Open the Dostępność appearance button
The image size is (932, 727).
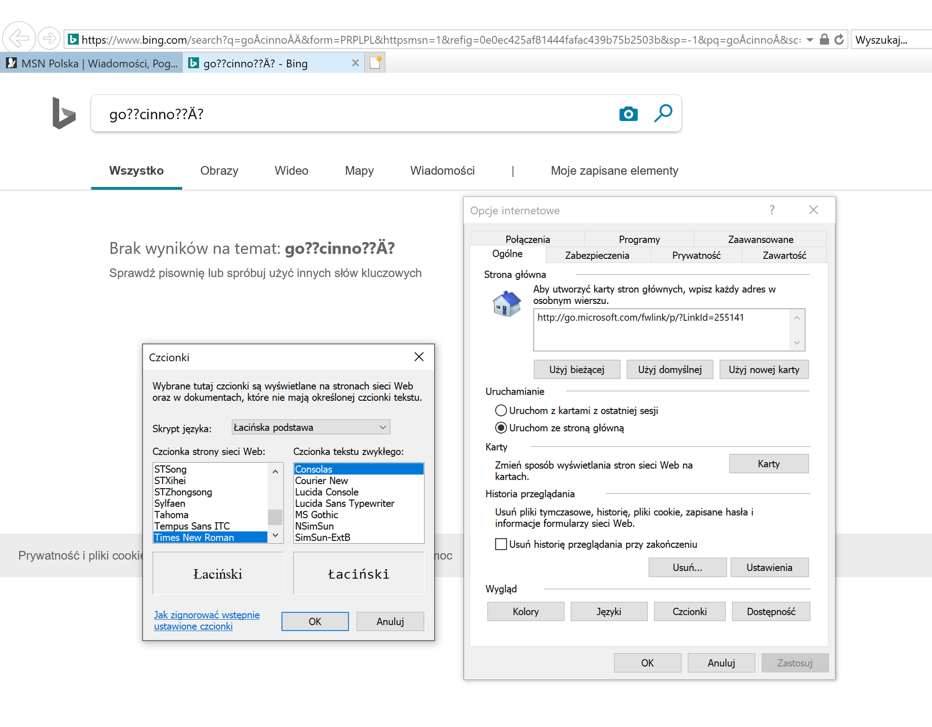point(771,612)
